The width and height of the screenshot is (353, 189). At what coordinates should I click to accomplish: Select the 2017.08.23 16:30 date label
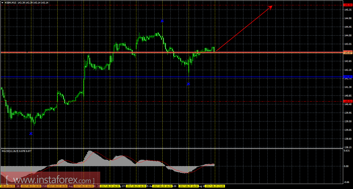pos(84,186)
